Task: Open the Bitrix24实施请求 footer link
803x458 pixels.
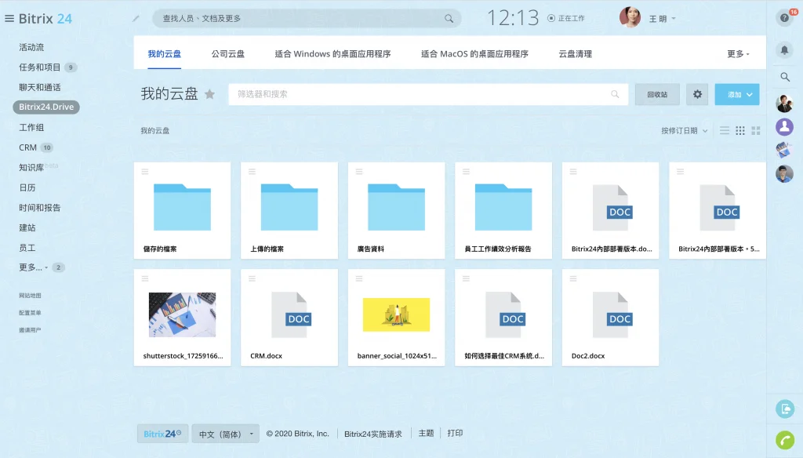Action: [x=372, y=434]
